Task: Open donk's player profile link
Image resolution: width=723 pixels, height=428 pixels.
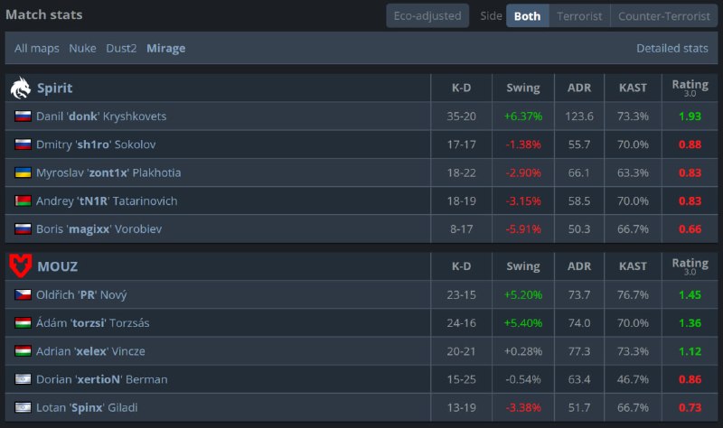Action: coord(101,116)
